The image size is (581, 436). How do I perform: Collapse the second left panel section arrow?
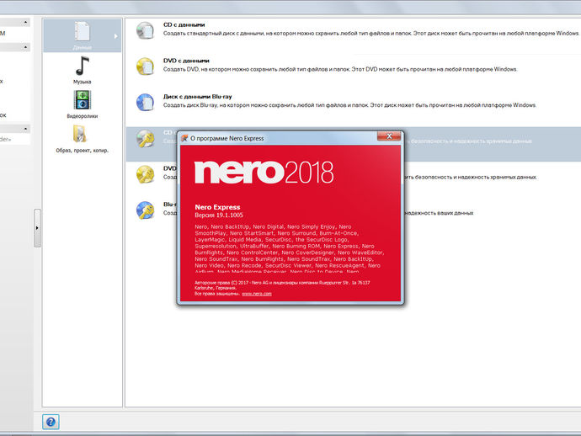(25, 47)
